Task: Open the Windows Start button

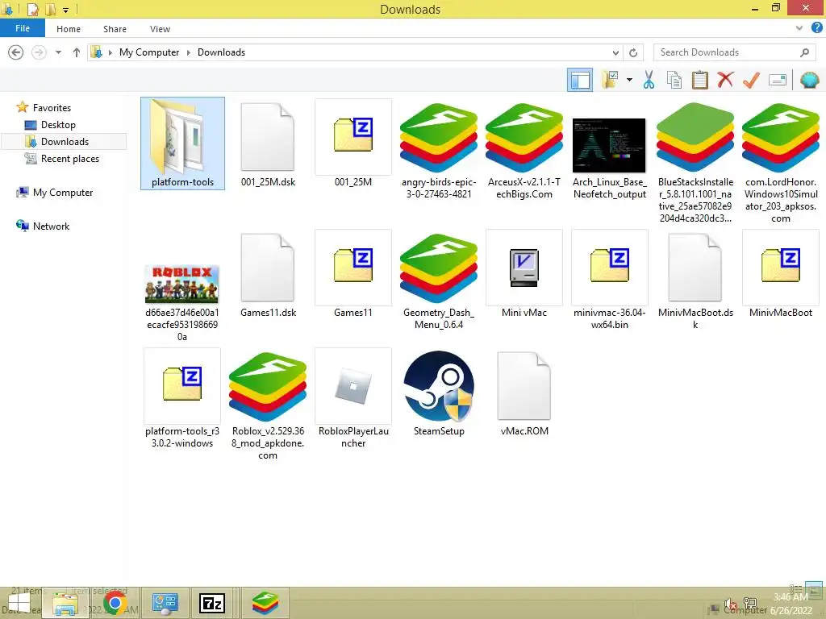Action: tap(19, 603)
